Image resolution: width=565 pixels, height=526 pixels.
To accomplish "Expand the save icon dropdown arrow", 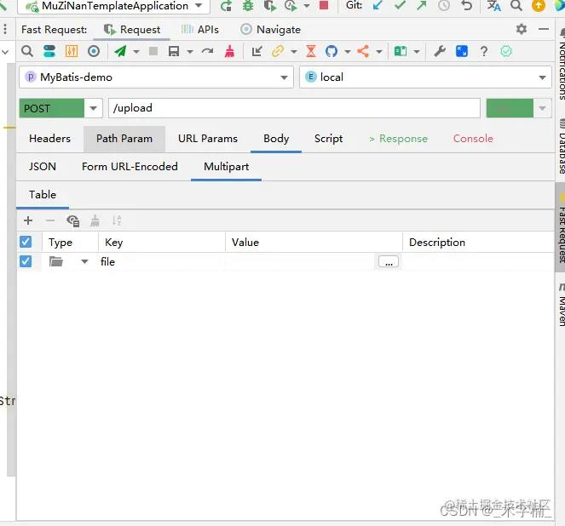I will click(x=190, y=52).
